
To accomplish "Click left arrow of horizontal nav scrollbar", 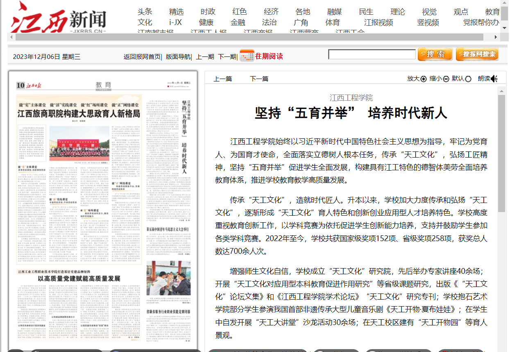I will pyautogui.click(x=11, y=37).
